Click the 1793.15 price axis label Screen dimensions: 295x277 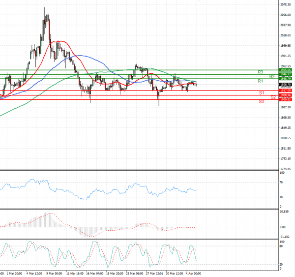click(285, 159)
